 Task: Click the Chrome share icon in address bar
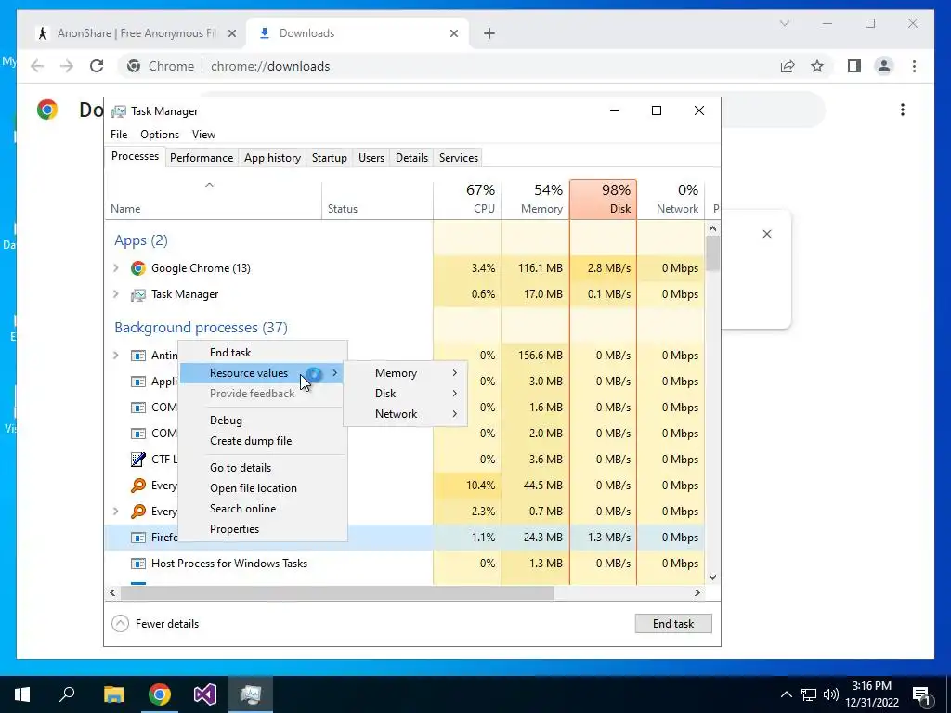788,66
